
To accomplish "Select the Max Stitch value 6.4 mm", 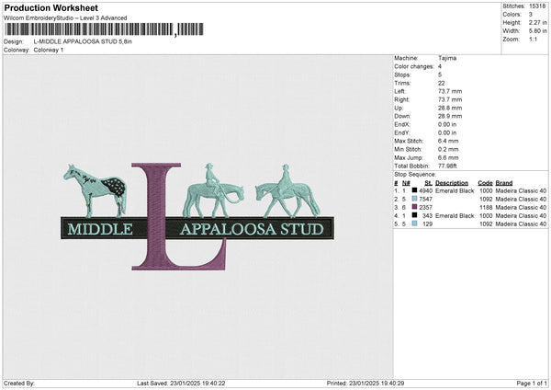I will (448, 141).
